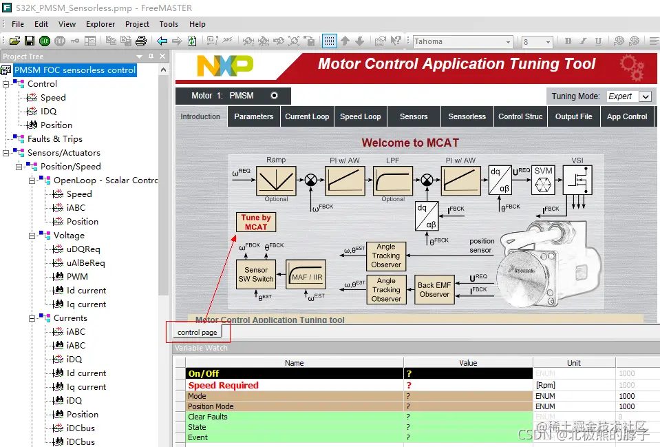Click the layout pane icon after the key

click(90, 41)
